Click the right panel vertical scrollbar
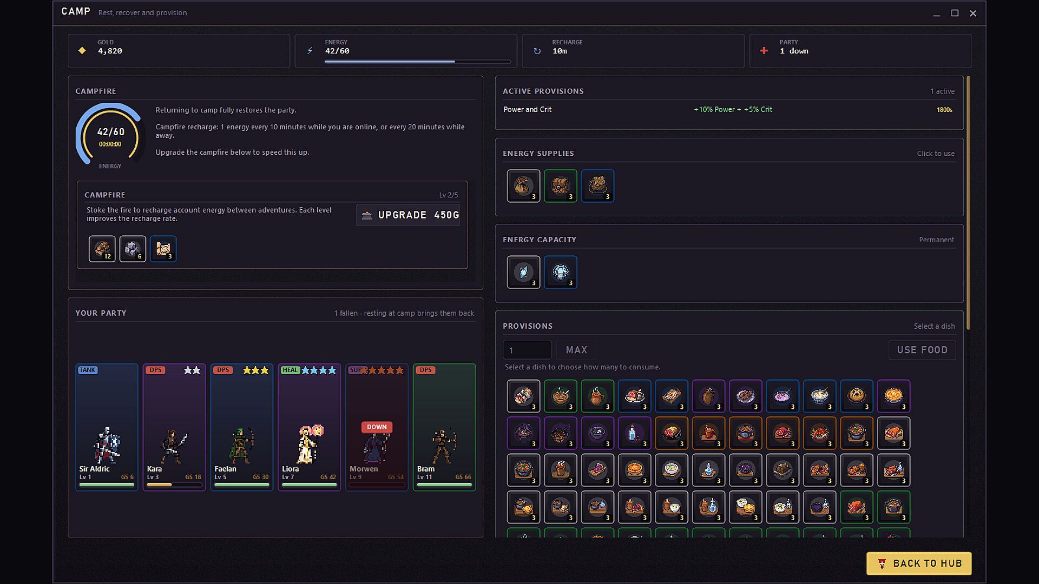The image size is (1039, 584). coord(968,203)
